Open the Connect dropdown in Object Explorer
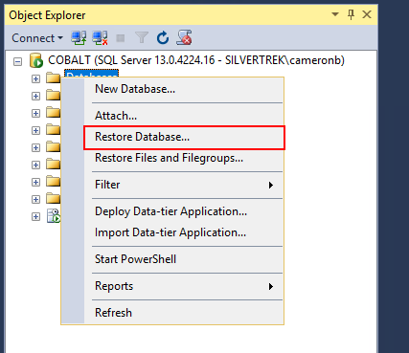The width and height of the screenshot is (409, 353). click(37, 38)
